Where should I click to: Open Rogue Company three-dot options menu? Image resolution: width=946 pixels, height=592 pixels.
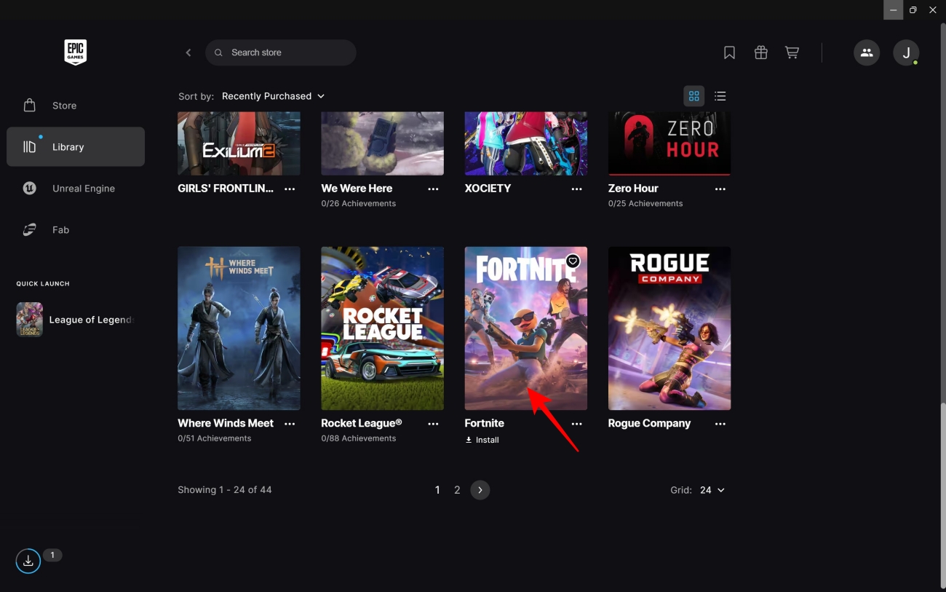[720, 424]
